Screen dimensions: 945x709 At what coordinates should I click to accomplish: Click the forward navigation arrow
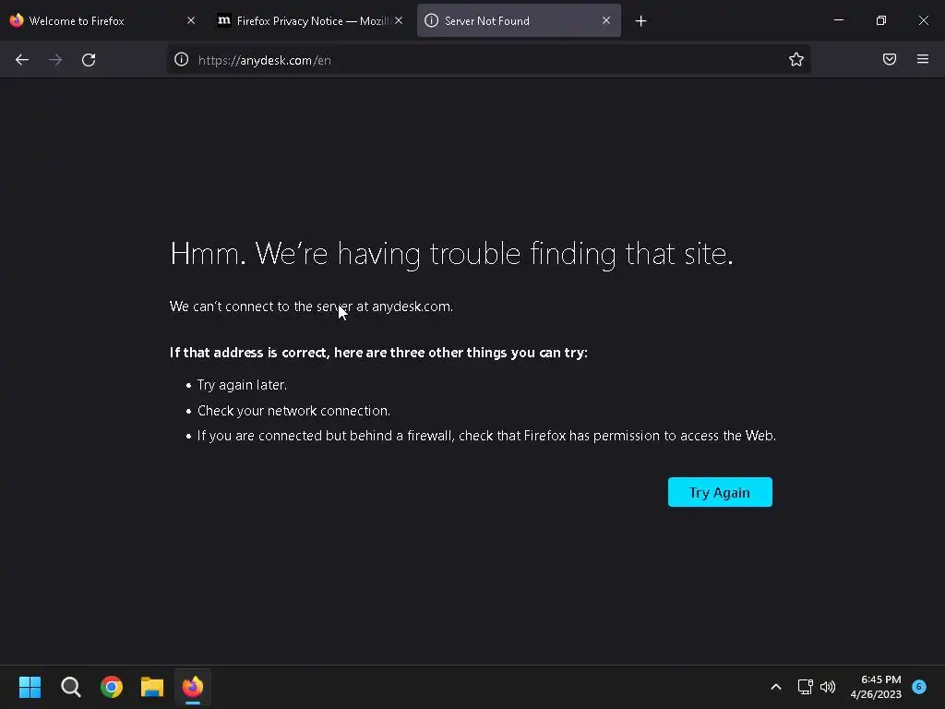click(55, 60)
